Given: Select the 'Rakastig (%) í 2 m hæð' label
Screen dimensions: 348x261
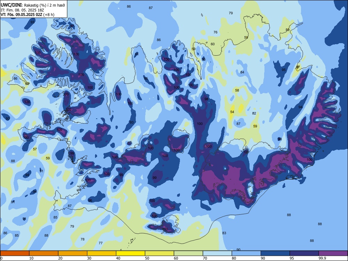Looking at the screenshot, I should (45, 5).
